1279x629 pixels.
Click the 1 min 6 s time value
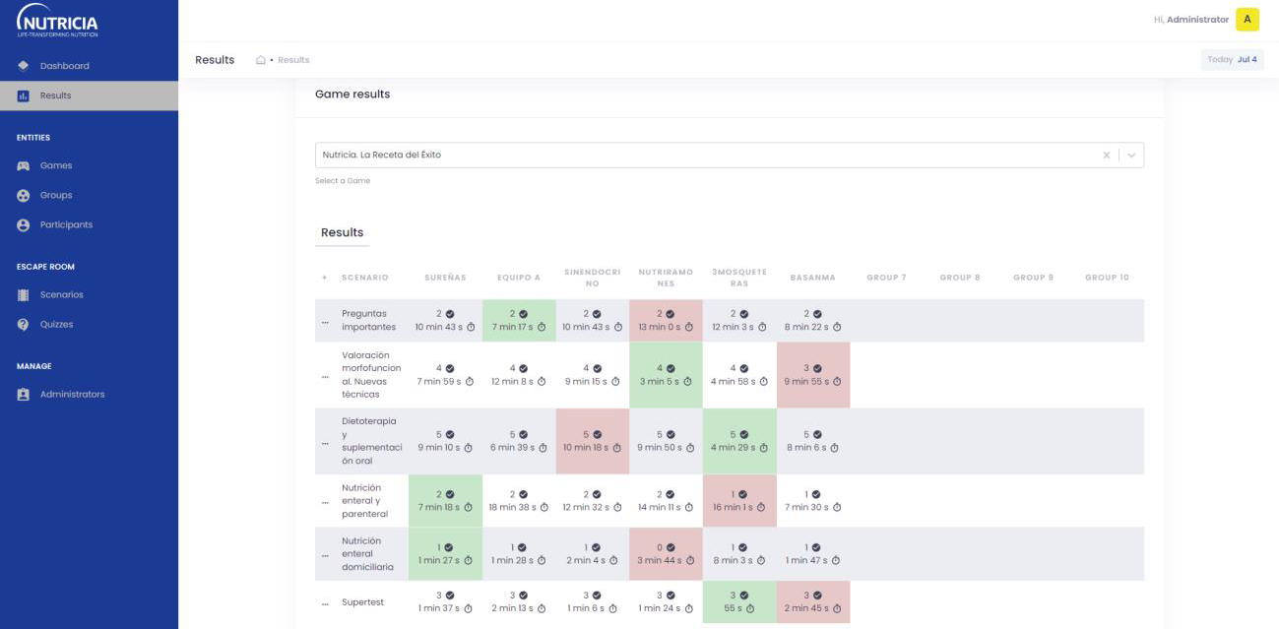(586, 608)
